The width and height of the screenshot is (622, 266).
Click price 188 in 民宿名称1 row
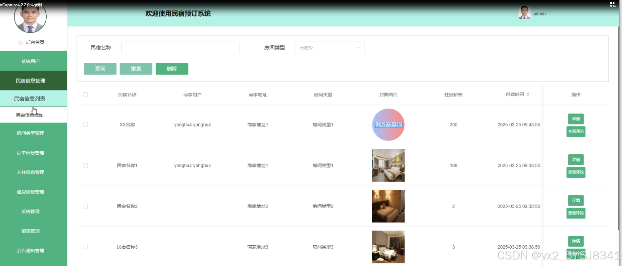[x=454, y=166]
